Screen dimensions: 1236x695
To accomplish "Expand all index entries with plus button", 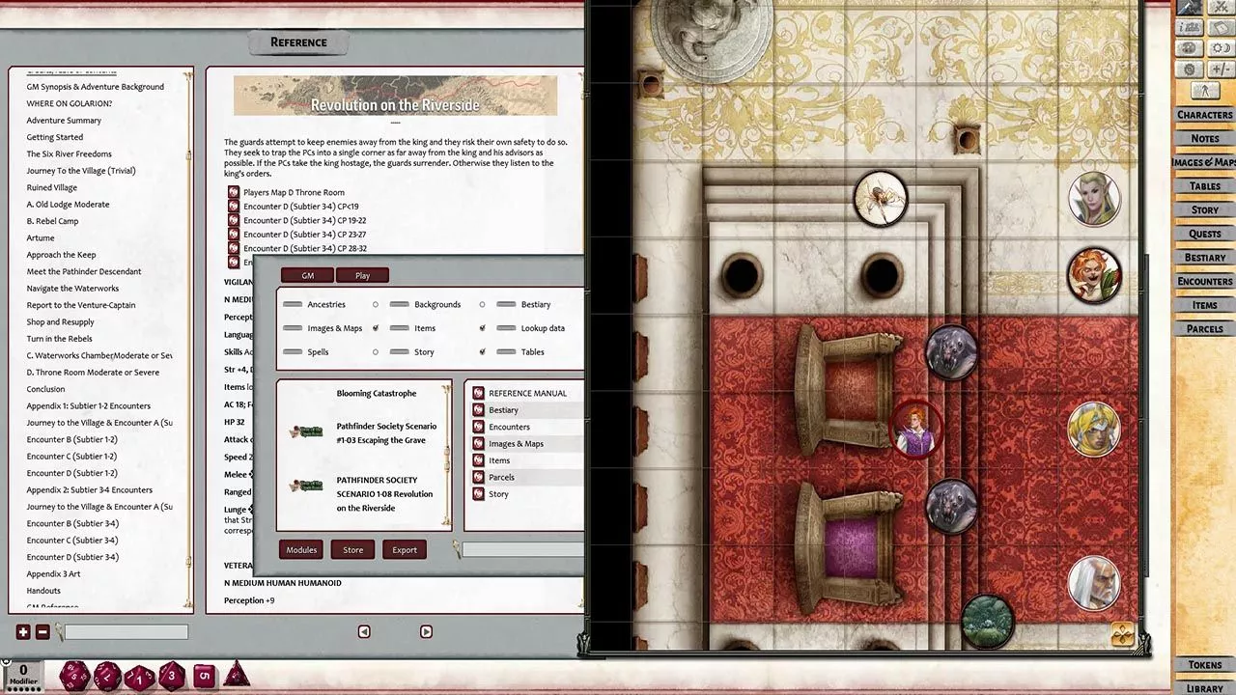I will coord(23,632).
